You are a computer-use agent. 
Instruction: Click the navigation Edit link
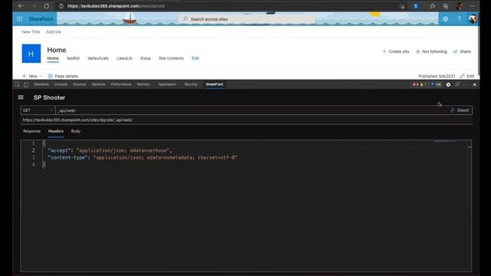[x=196, y=58]
